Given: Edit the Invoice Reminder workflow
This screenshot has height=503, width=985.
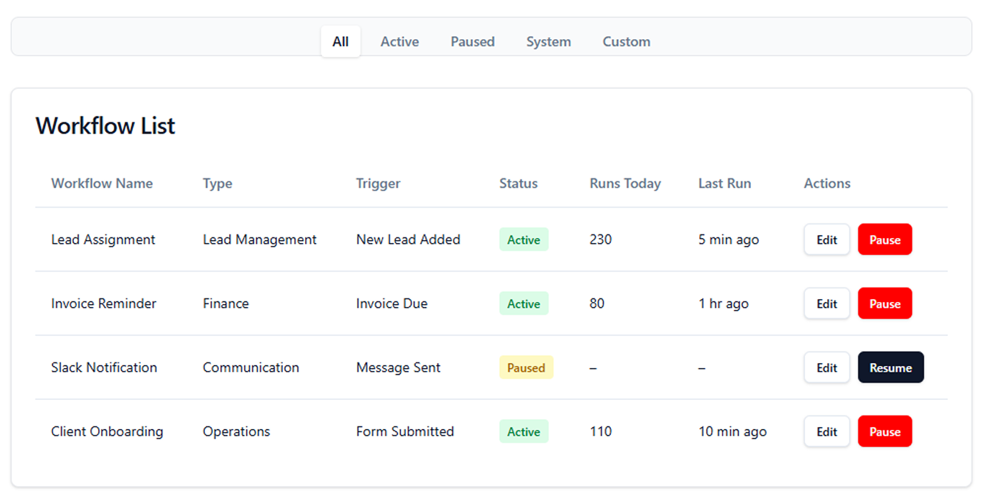Looking at the screenshot, I should point(826,304).
